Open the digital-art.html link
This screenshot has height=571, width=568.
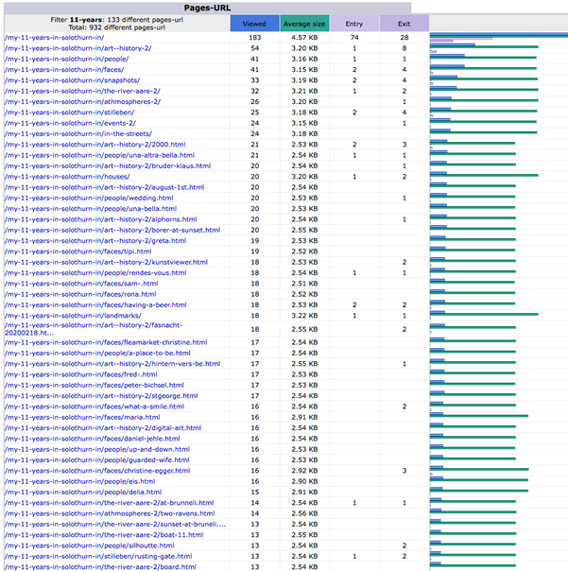(x=103, y=428)
